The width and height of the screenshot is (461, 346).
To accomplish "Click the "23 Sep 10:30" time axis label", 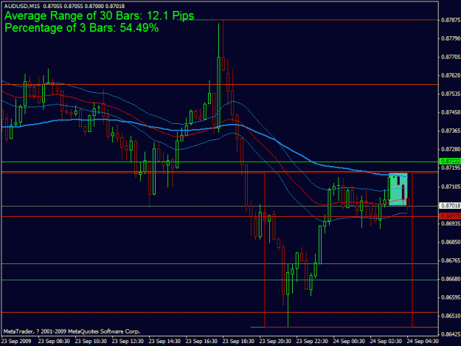I will 91,342.
